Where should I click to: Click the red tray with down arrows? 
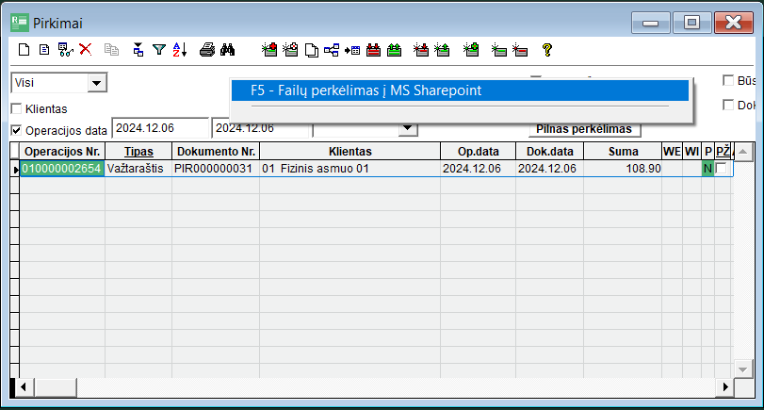click(373, 50)
